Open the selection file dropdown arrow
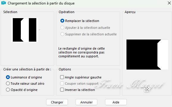Image resolution: width=172 pixels, height=107 pixels. [39, 30]
